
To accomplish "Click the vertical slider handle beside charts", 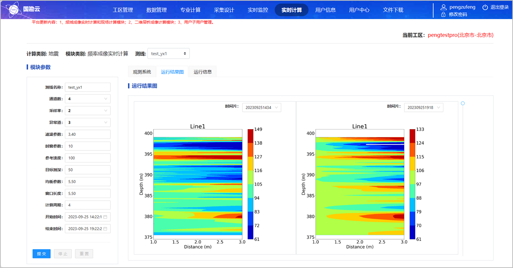I will (463, 103).
